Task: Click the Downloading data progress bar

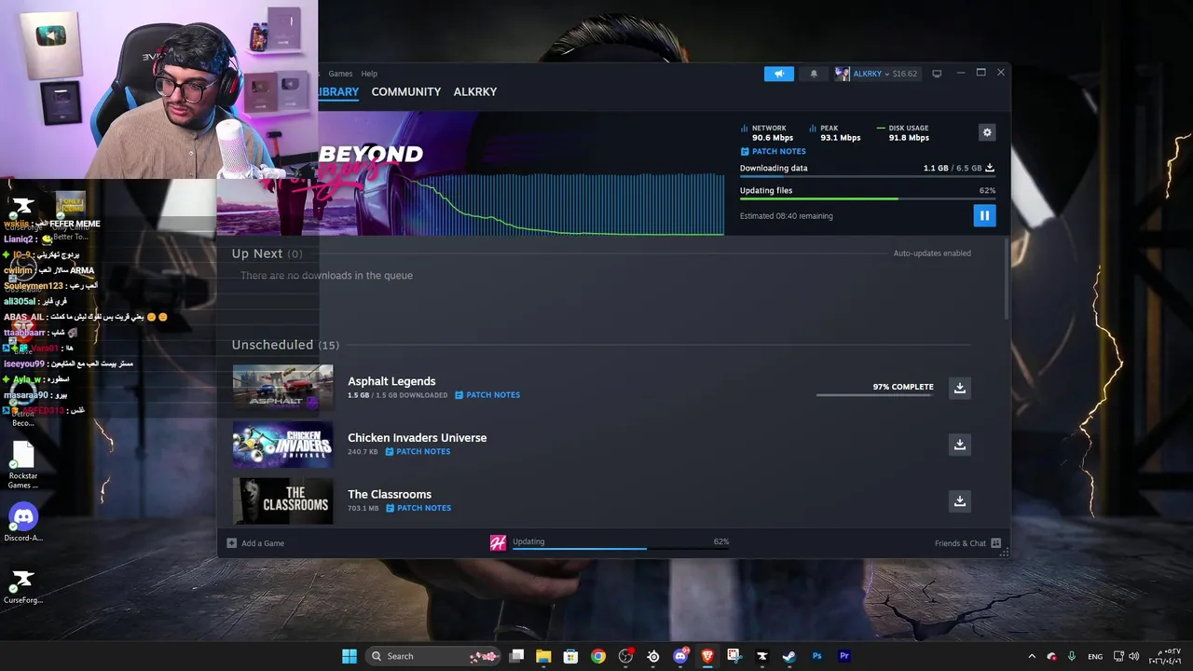Action: point(868,177)
